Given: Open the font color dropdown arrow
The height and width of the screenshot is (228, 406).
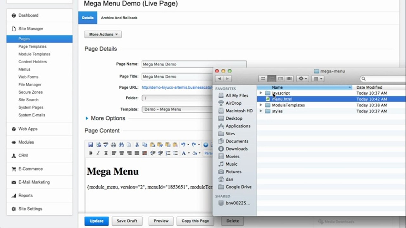Looking at the screenshot, I should click(x=189, y=153).
